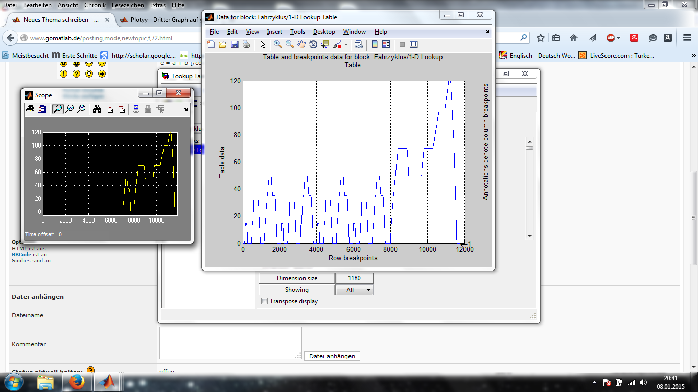Open the Showing 'All' dropdown

coord(354,290)
